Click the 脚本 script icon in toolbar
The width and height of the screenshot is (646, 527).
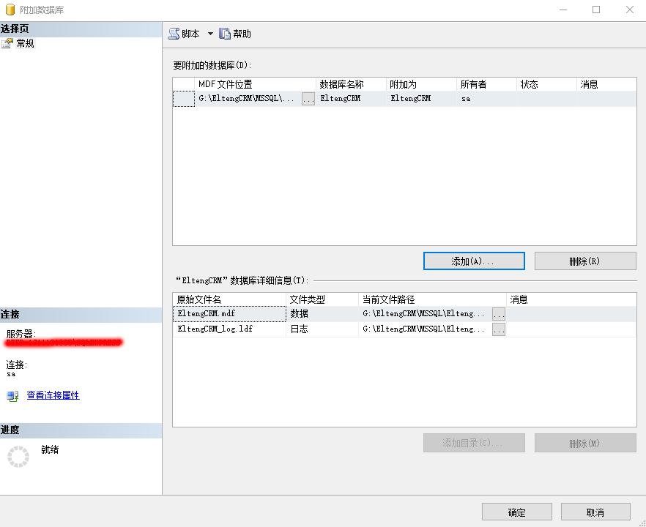point(174,34)
